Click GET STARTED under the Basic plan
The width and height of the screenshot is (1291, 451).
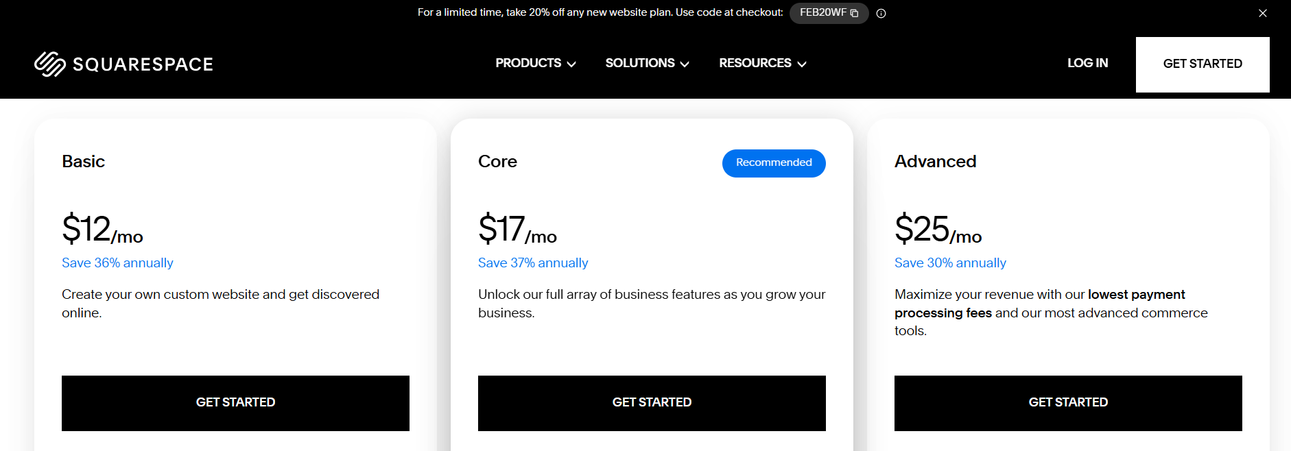(x=235, y=403)
